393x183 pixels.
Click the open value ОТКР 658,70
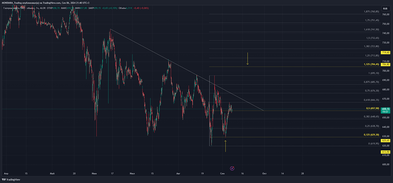53,8
